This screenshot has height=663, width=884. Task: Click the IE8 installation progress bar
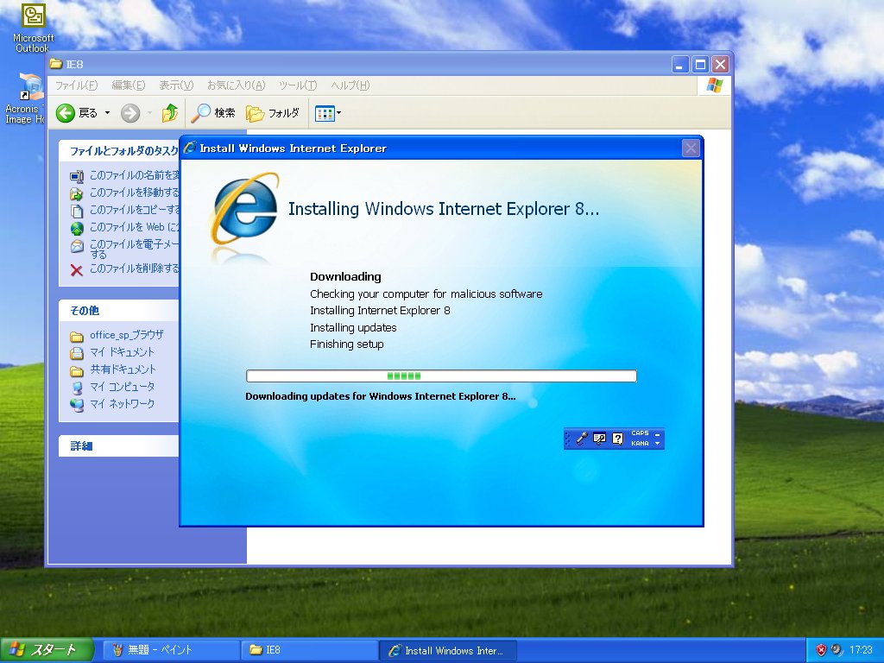click(441, 376)
